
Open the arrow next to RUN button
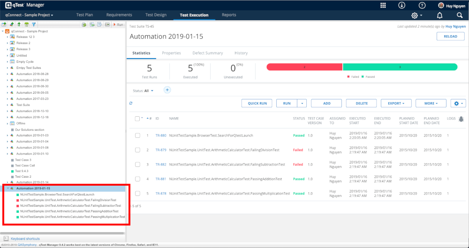click(302, 103)
